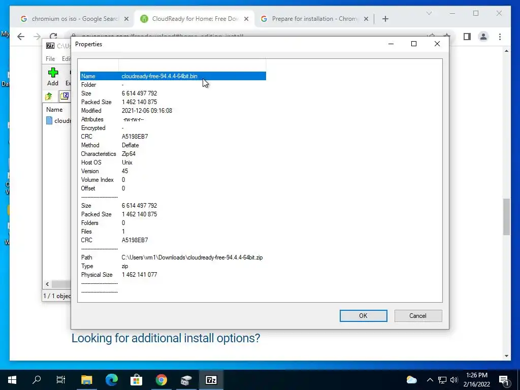Image resolution: width=520 pixels, height=390 pixels.
Task: Open Chrome side panel icon
Action: (467, 37)
